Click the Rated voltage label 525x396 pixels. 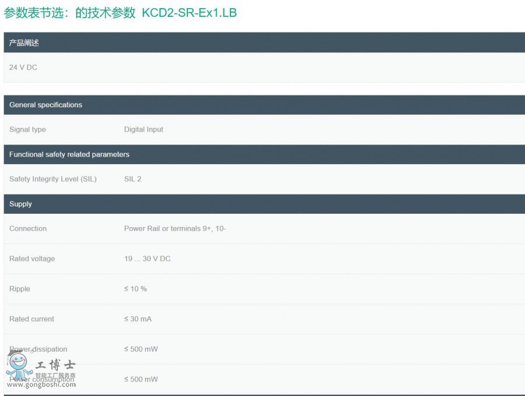(32, 259)
